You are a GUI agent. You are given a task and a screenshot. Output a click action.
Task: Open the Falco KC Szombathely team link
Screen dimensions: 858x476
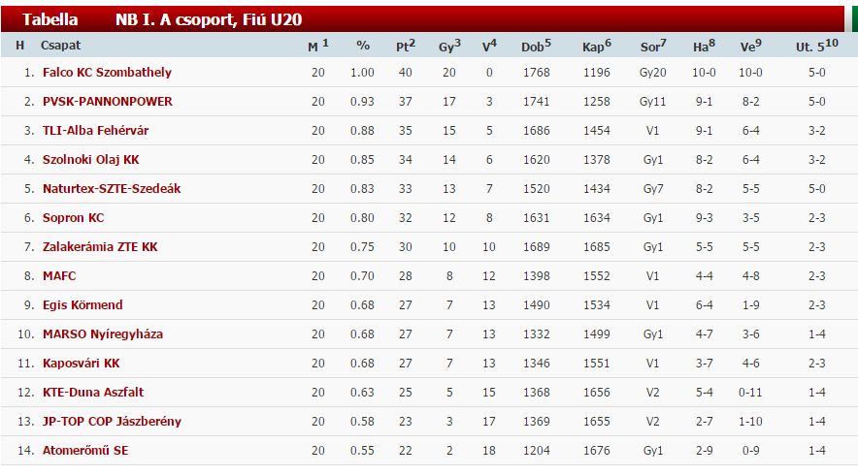point(107,72)
